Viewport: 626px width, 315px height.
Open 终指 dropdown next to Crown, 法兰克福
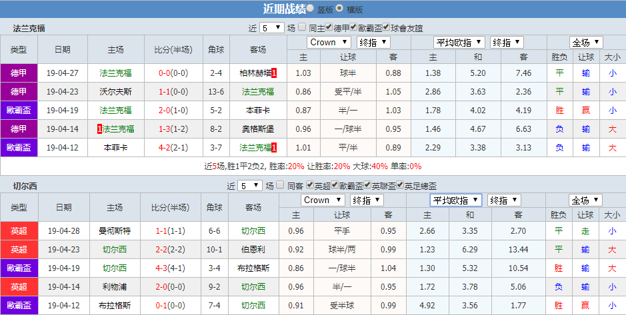pos(373,42)
